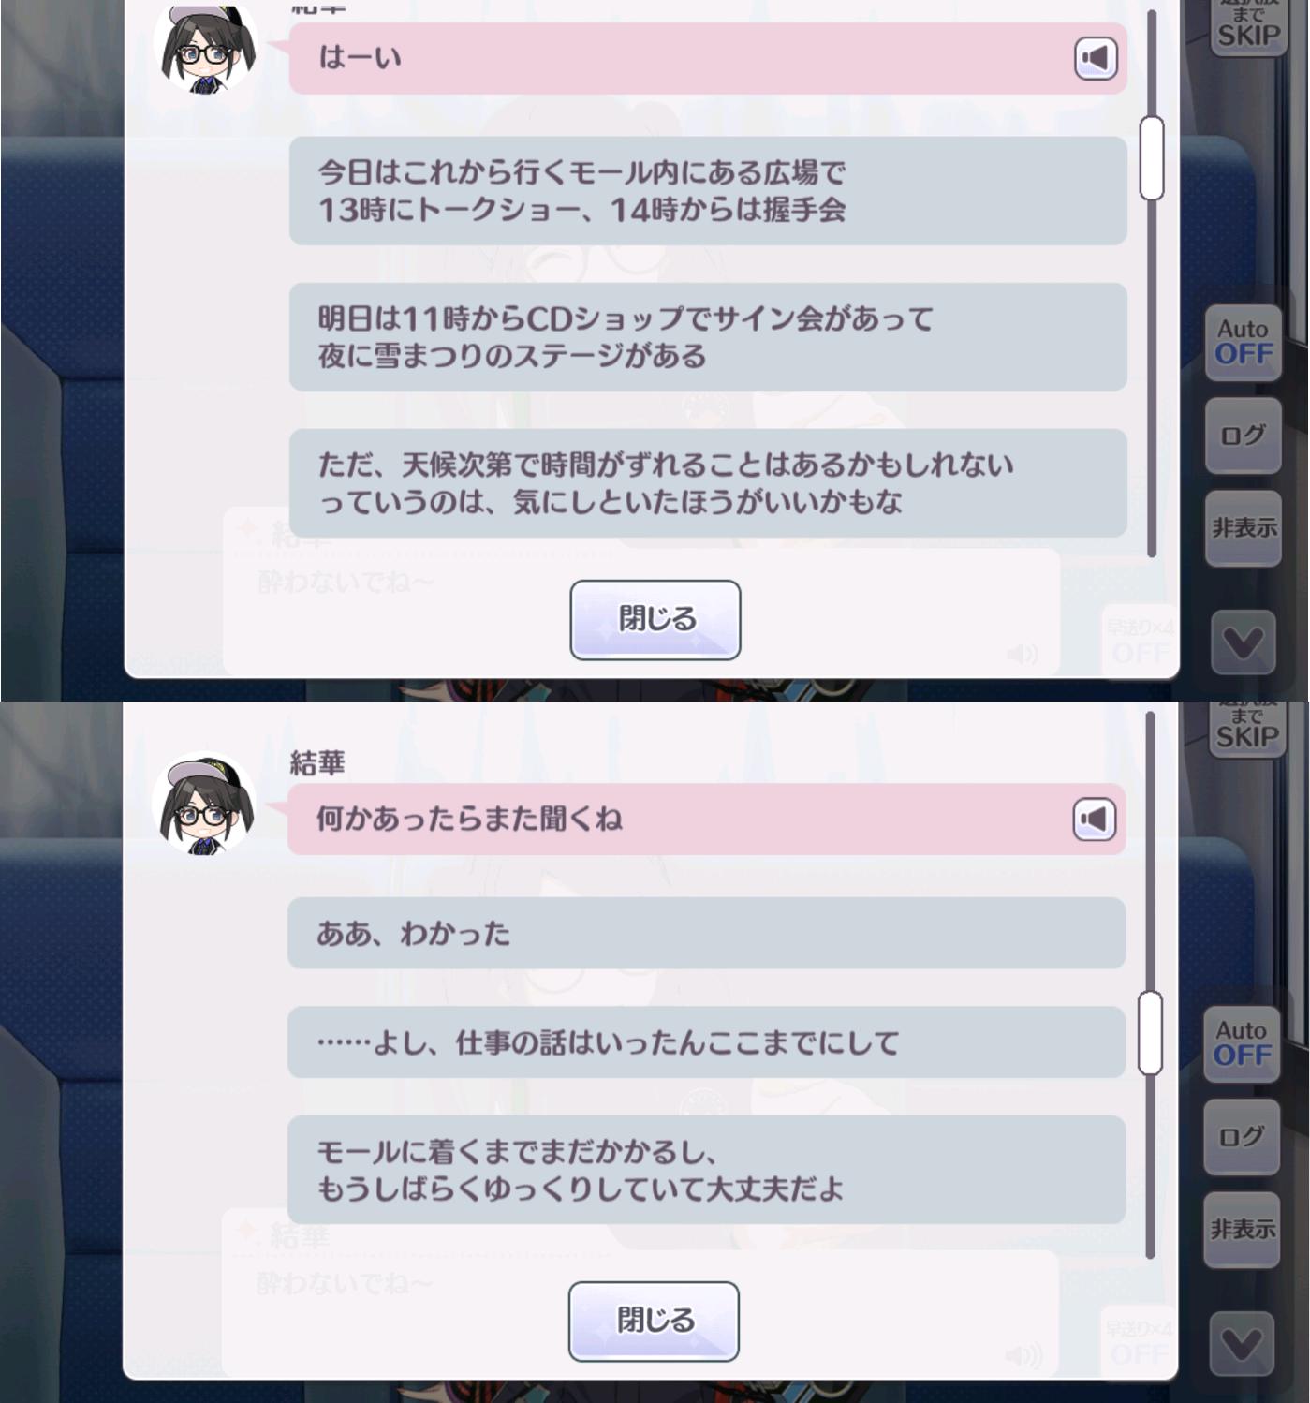1310x1403 pixels.
Task: Open ログ in the upper screen
Action: click(x=1244, y=436)
